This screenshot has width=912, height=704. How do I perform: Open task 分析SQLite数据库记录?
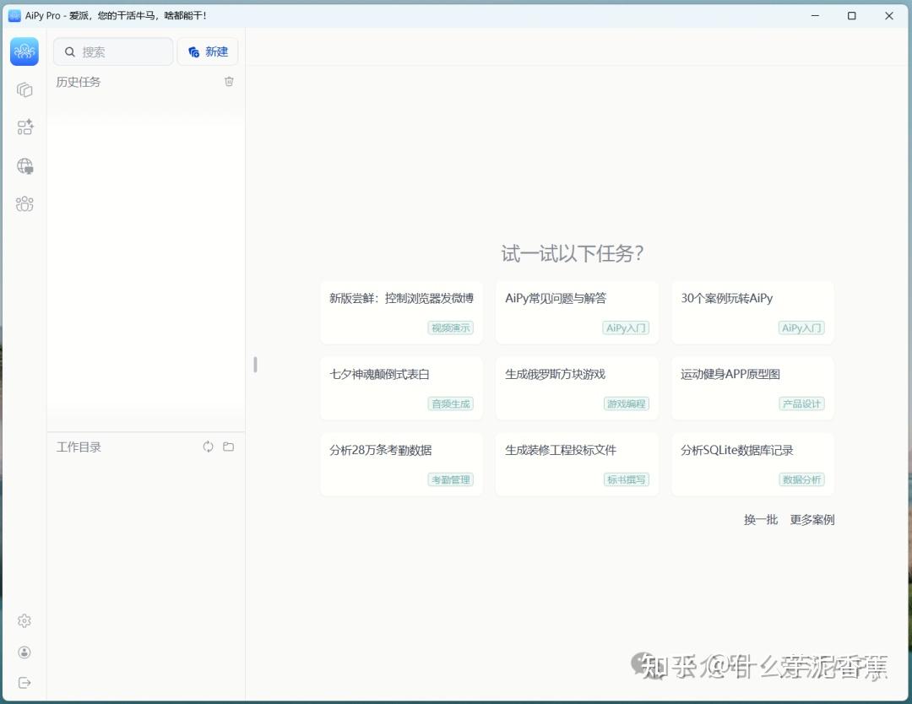pos(752,464)
